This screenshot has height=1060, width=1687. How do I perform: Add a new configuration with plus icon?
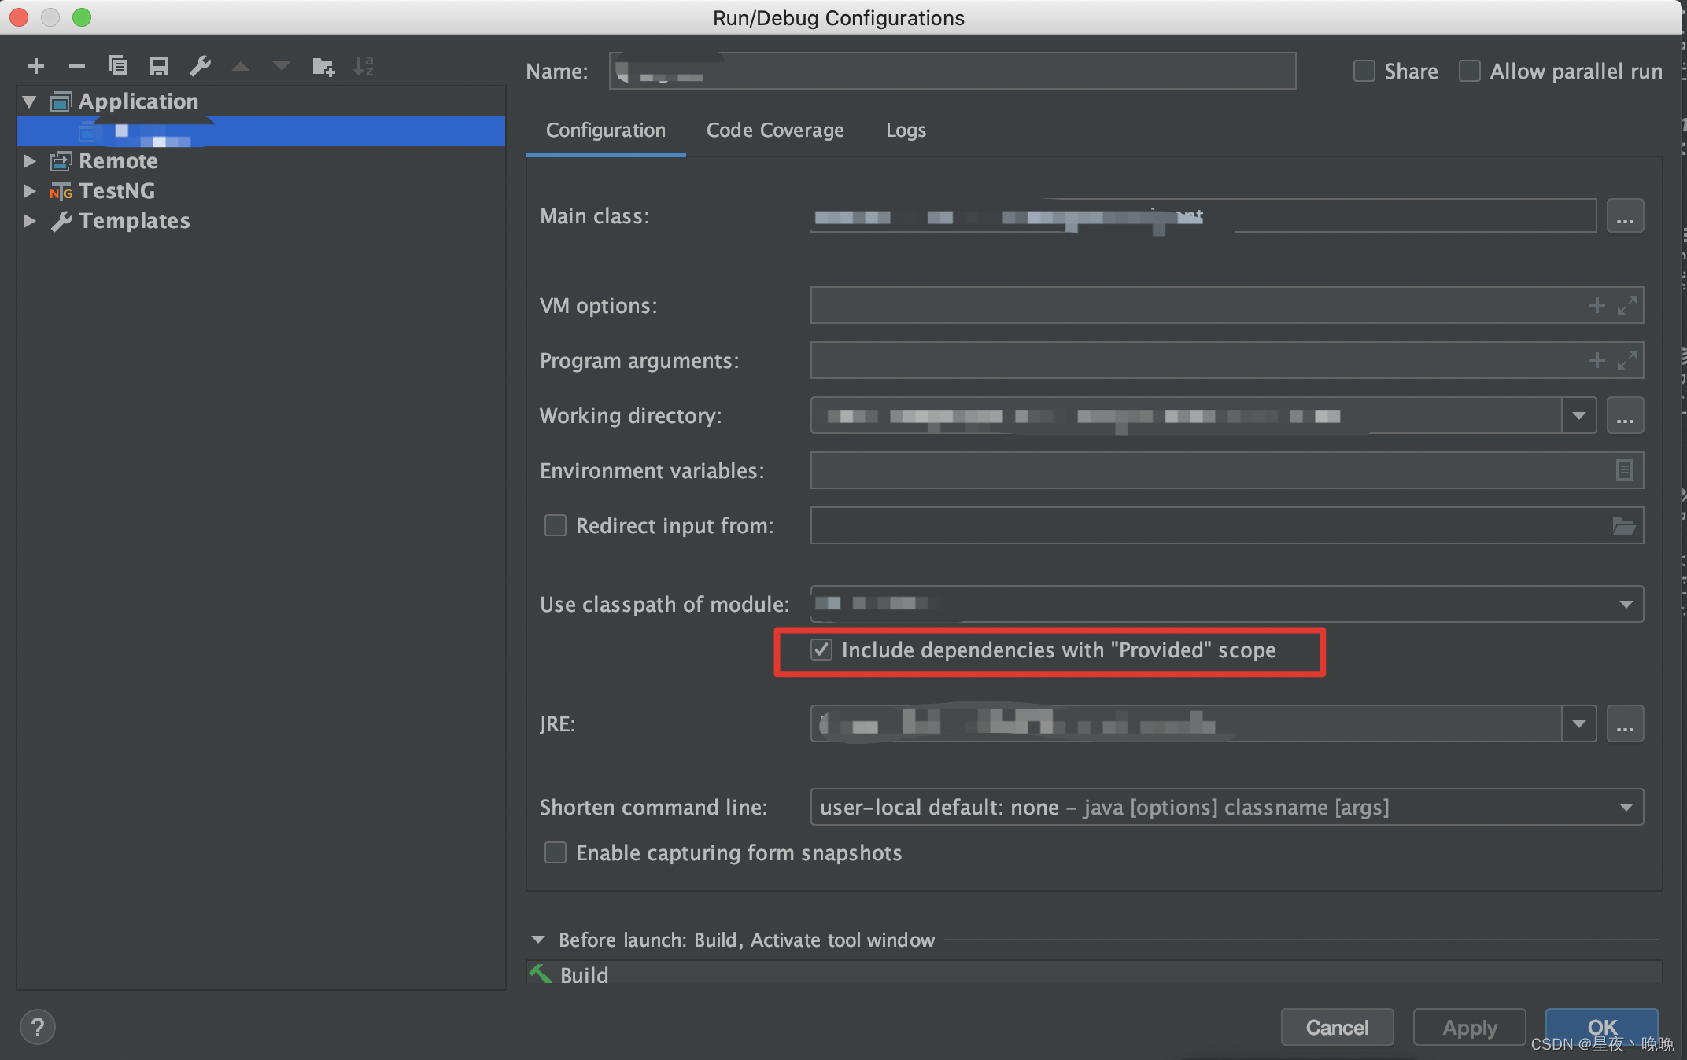coord(36,67)
